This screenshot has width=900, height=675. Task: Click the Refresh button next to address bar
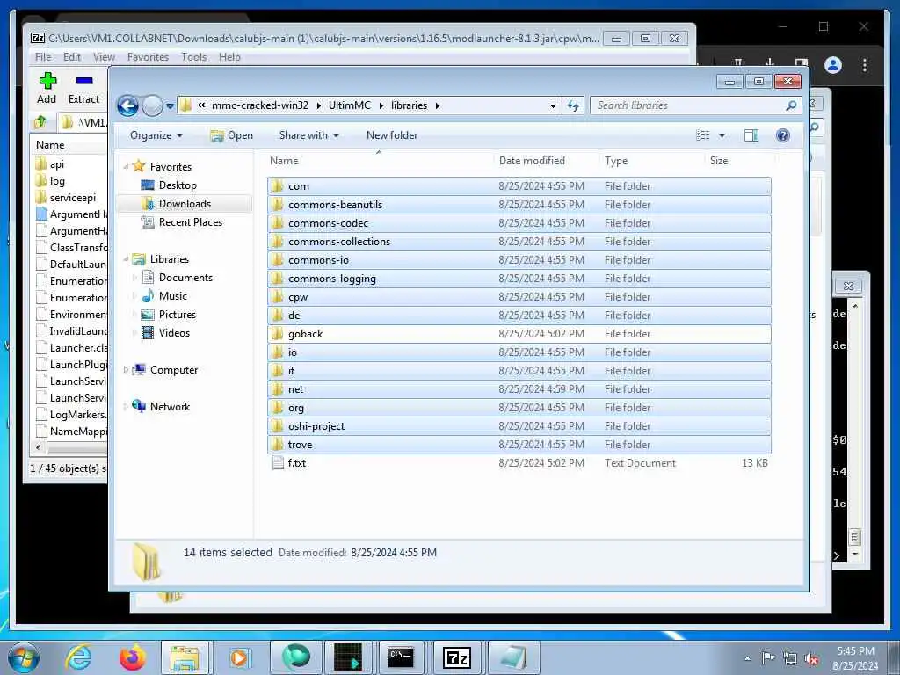tap(573, 105)
